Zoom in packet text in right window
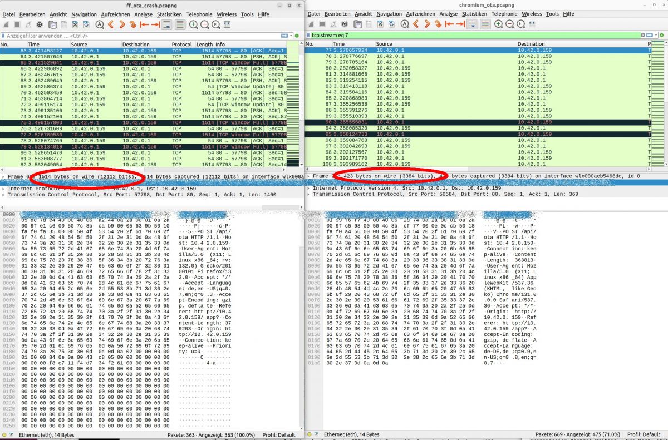The height and width of the screenshot is (440, 668). pyautogui.click(x=499, y=24)
